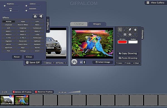
Task: Decrease the delay with left arrow
Action: (54, 63)
